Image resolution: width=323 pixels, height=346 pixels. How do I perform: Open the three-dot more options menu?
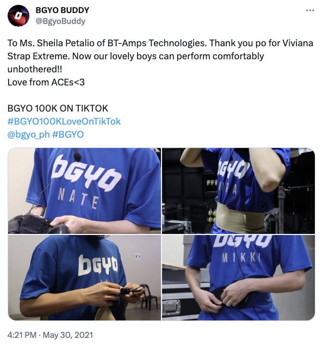click(x=310, y=10)
